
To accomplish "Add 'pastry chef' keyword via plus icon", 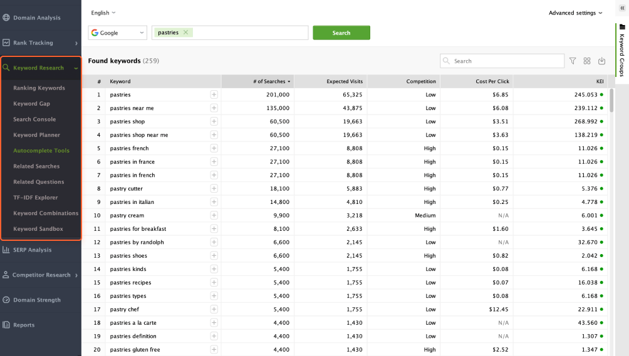I will [x=214, y=310].
